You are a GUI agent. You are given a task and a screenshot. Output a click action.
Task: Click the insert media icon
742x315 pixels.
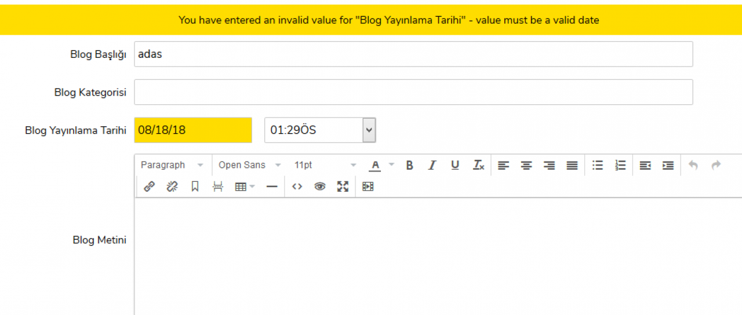368,186
